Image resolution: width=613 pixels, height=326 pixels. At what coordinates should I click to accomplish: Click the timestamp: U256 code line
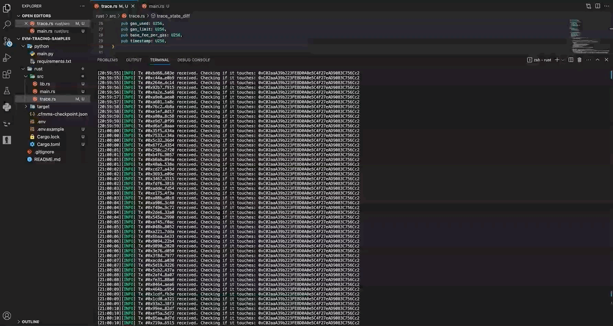143,41
